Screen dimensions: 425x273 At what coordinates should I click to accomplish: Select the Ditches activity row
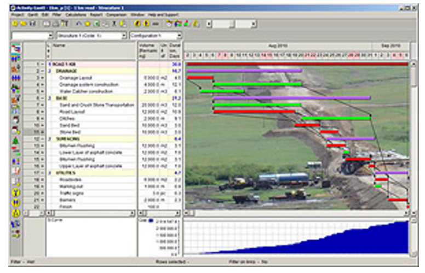pos(114,118)
